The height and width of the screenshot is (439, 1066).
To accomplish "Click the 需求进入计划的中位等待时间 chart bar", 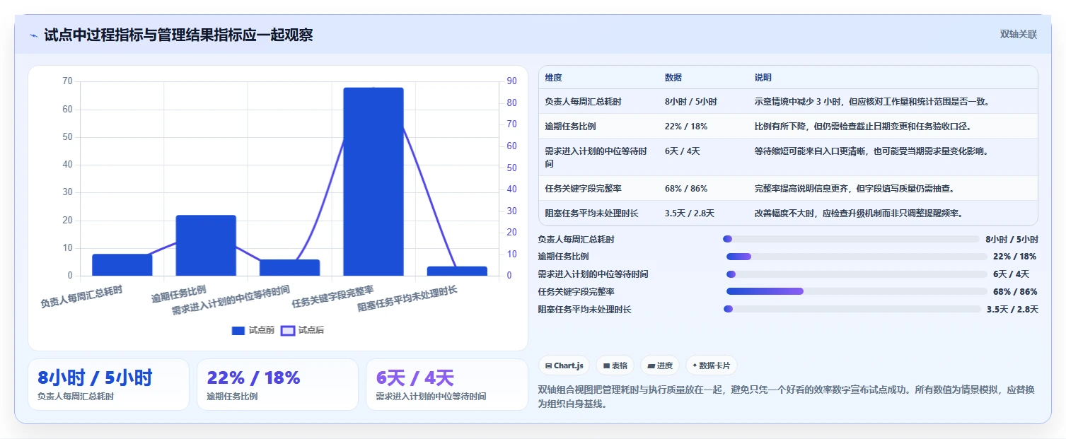I will pos(289,268).
